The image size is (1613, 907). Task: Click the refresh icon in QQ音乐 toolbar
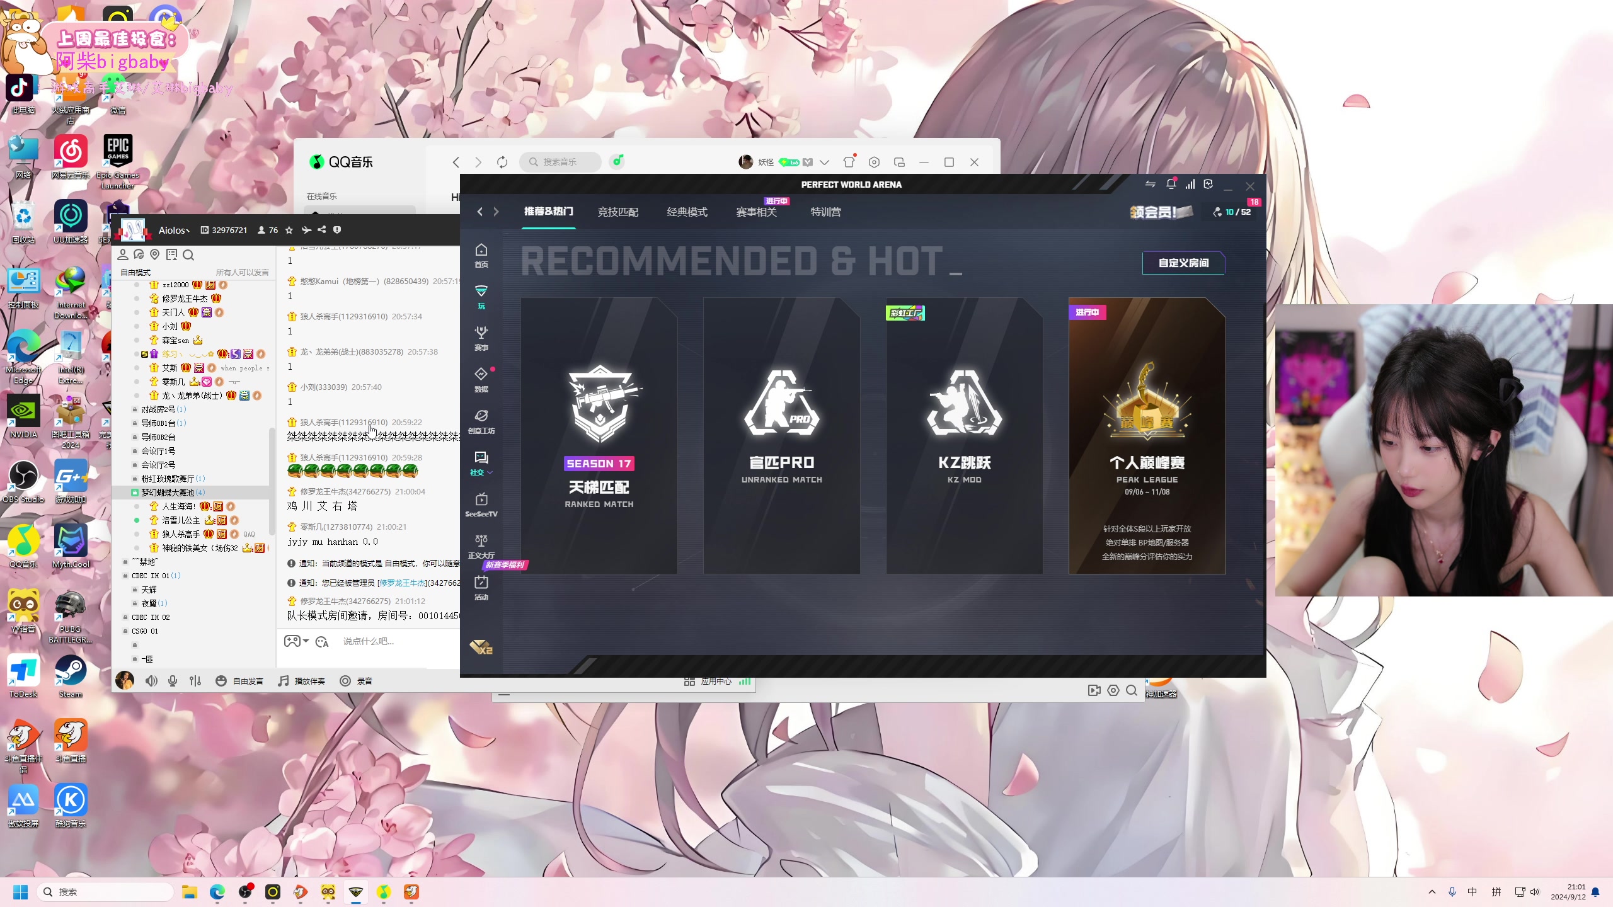(502, 162)
